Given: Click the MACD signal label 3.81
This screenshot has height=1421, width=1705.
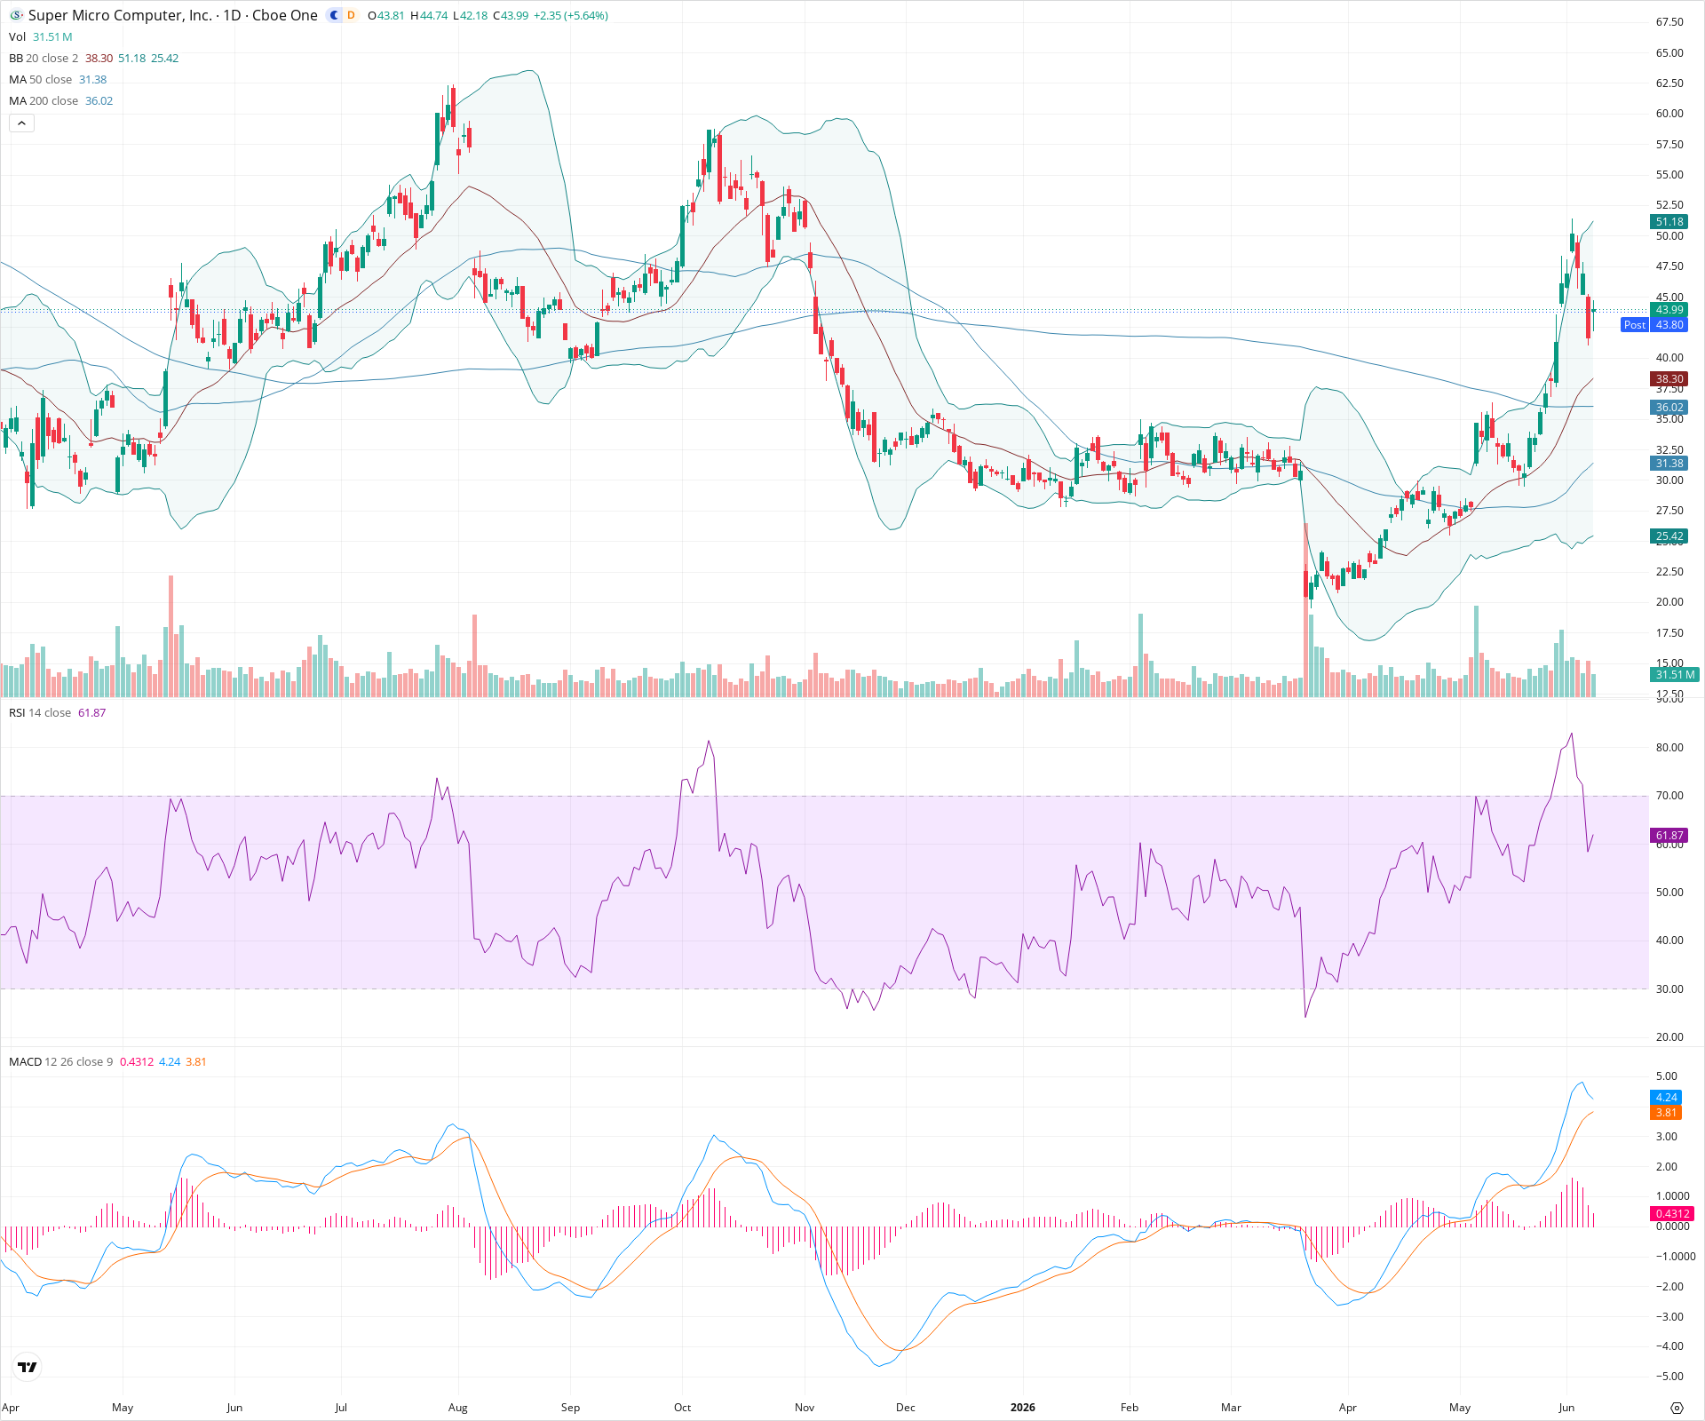Looking at the screenshot, I should pyautogui.click(x=1666, y=1113).
